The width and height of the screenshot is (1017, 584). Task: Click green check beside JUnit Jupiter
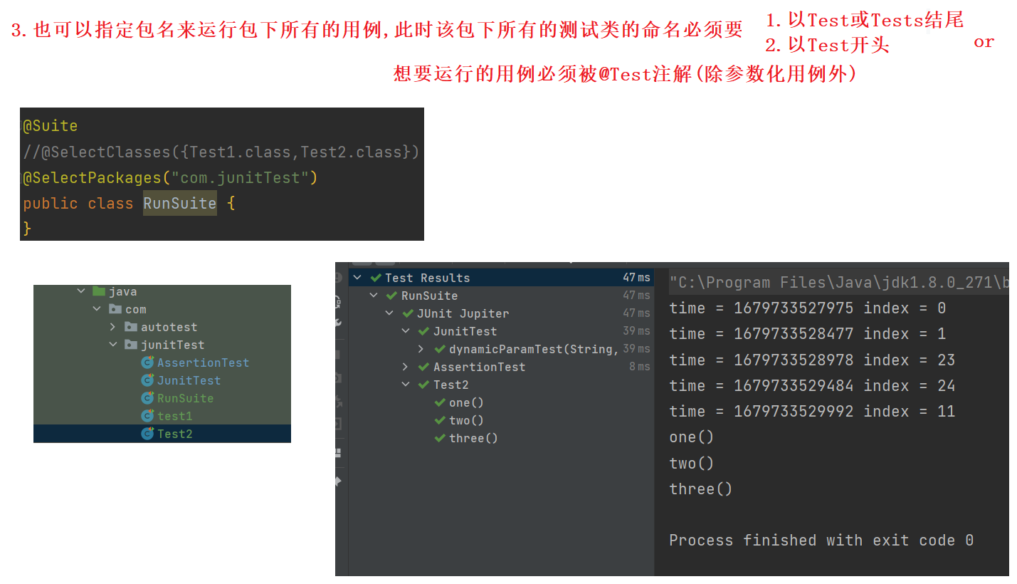click(408, 313)
